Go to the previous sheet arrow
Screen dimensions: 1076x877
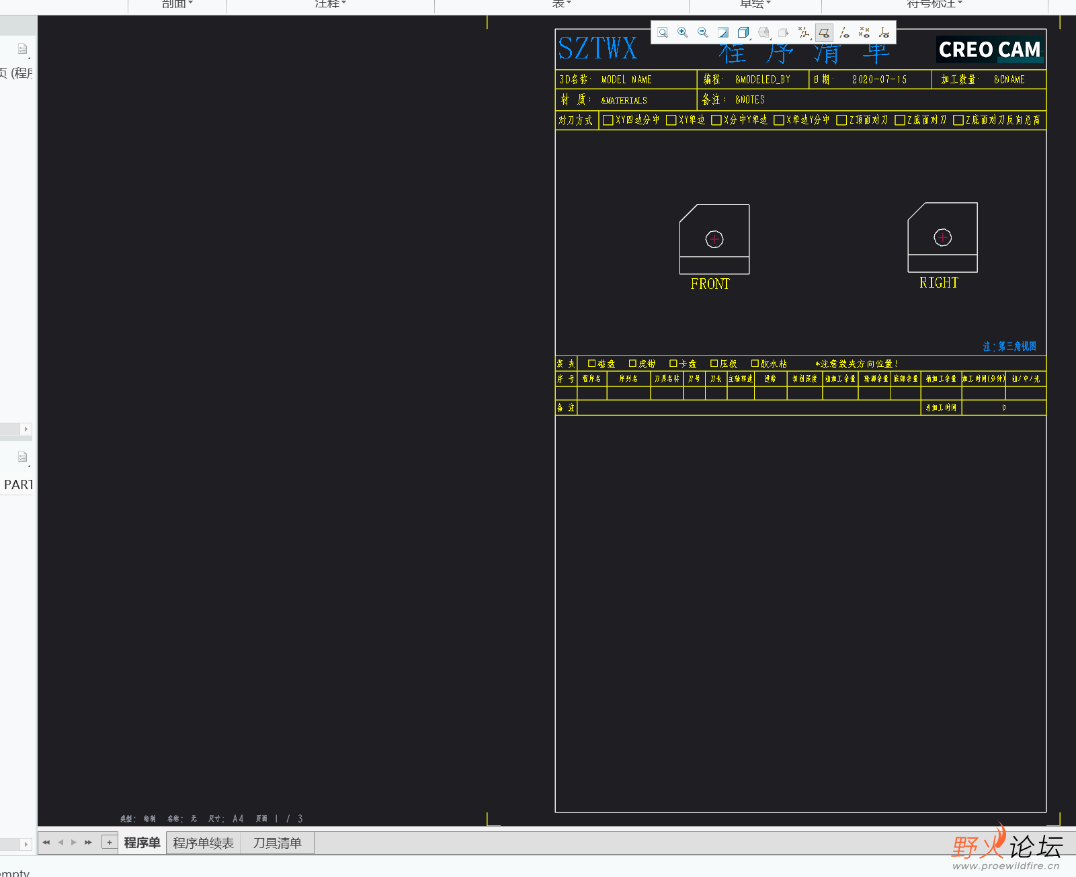(60, 842)
